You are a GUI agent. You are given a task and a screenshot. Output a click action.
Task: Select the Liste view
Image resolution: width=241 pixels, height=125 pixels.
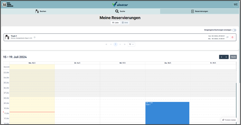click(116, 22)
